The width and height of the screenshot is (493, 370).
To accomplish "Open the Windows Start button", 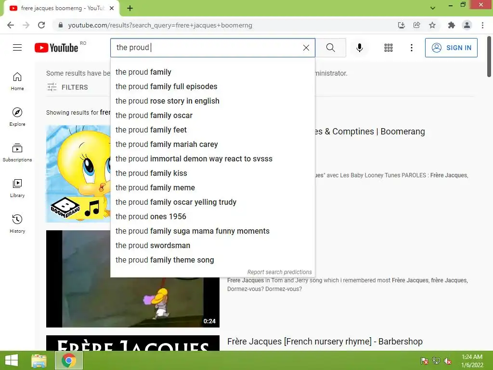I will point(12,360).
